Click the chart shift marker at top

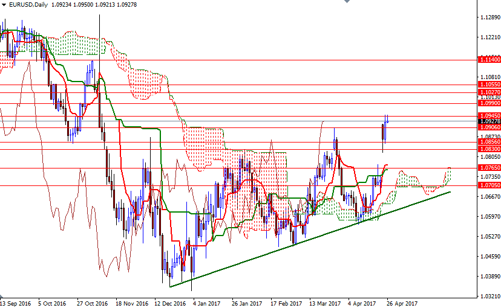pos(347,1)
